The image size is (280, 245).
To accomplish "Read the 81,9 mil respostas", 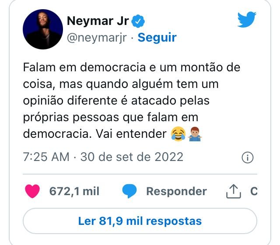I will click(140, 221).
